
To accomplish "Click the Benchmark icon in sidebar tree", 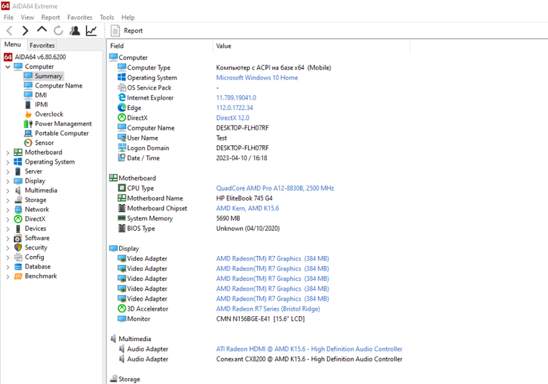I will pyautogui.click(x=18, y=276).
